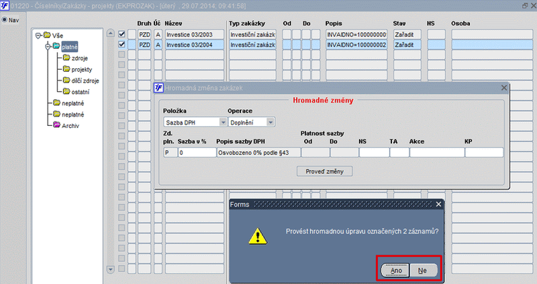Click the Popis sazby DPH field
The height and width of the screenshot is (284, 537).
tap(258, 153)
